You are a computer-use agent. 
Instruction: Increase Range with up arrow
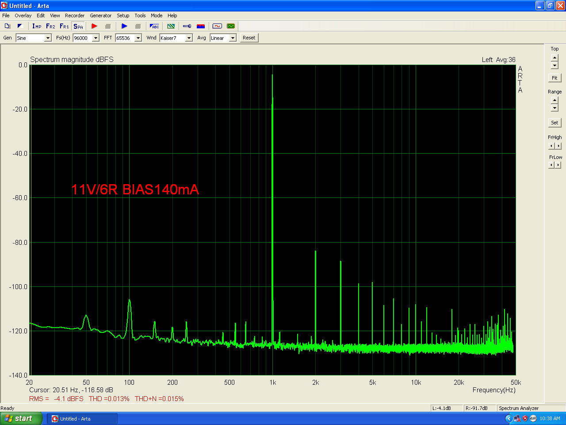click(x=555, y=100)
